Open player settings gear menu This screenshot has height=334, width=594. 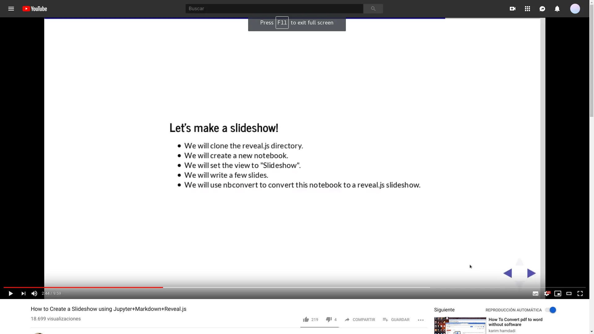(x=547, y=293)
